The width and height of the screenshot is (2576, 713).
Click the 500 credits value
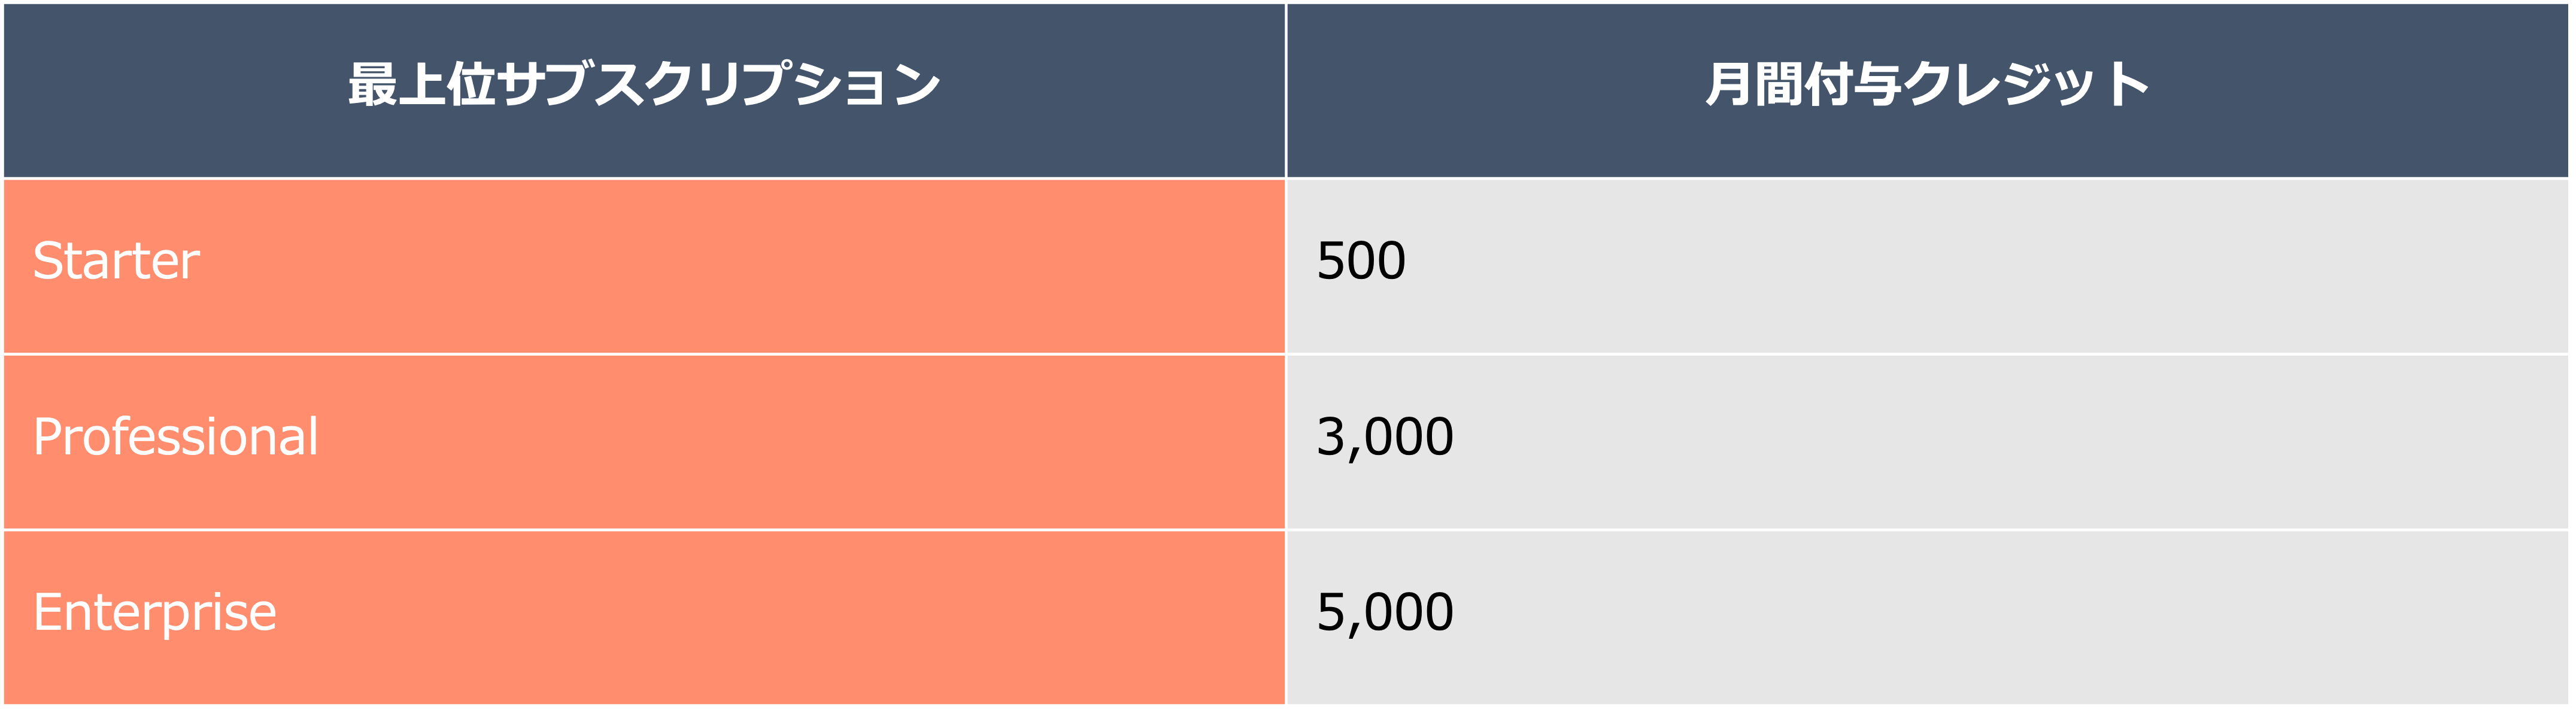(1361, 261)
